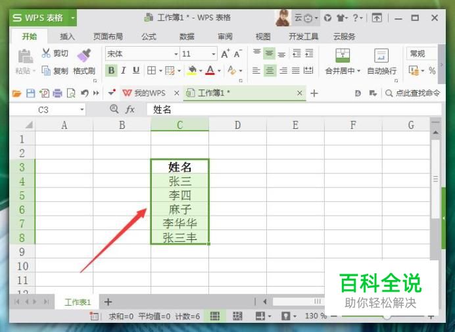Increase indent icon
This screenshot has width=455, height=332.
tap(309, 54)
